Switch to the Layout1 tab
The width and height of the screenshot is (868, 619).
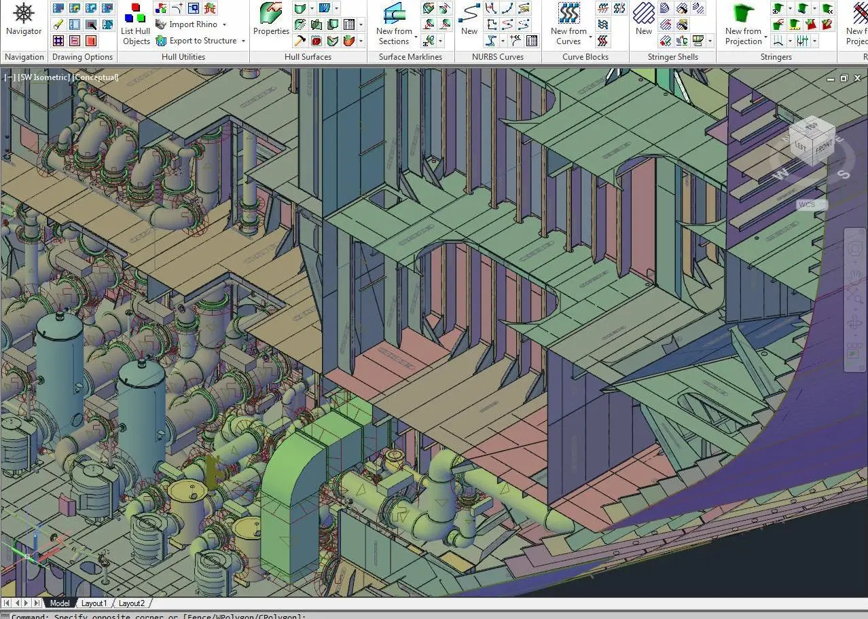click(x=94, y=603)
